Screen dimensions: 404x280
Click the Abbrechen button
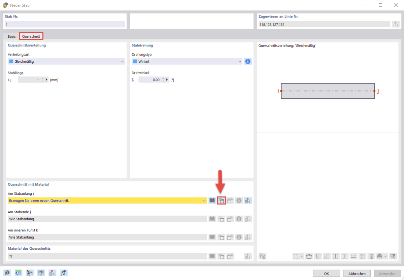coord(357,274)
